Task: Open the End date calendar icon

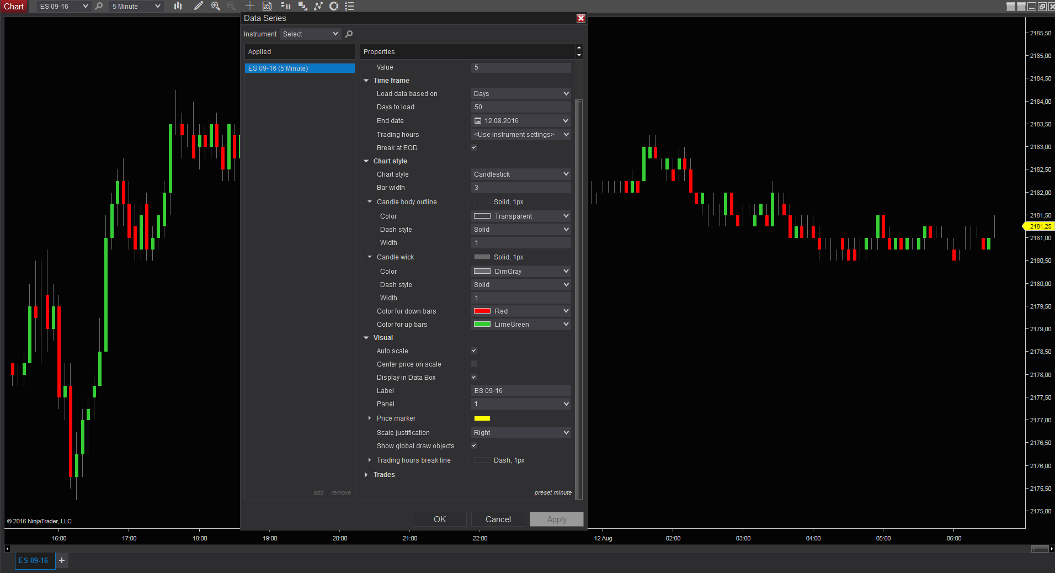Action: [478, 121]
